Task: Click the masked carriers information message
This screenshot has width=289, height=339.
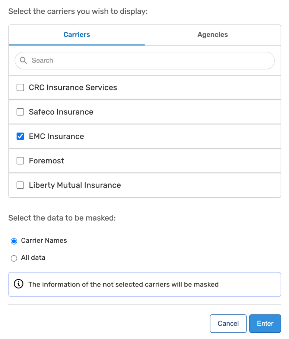Action: coord(123,284)
